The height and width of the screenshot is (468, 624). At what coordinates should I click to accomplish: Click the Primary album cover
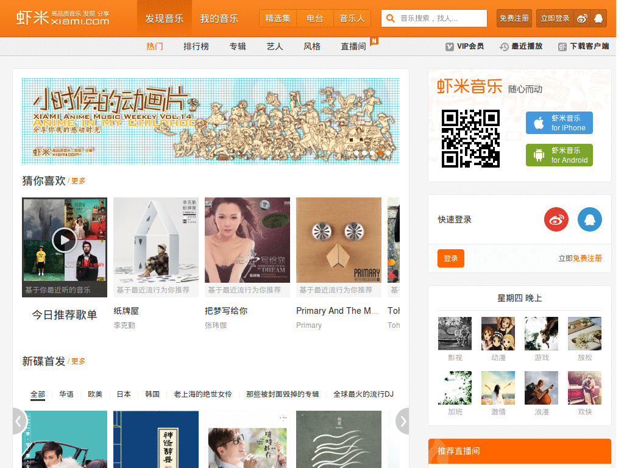coord(339,240)
